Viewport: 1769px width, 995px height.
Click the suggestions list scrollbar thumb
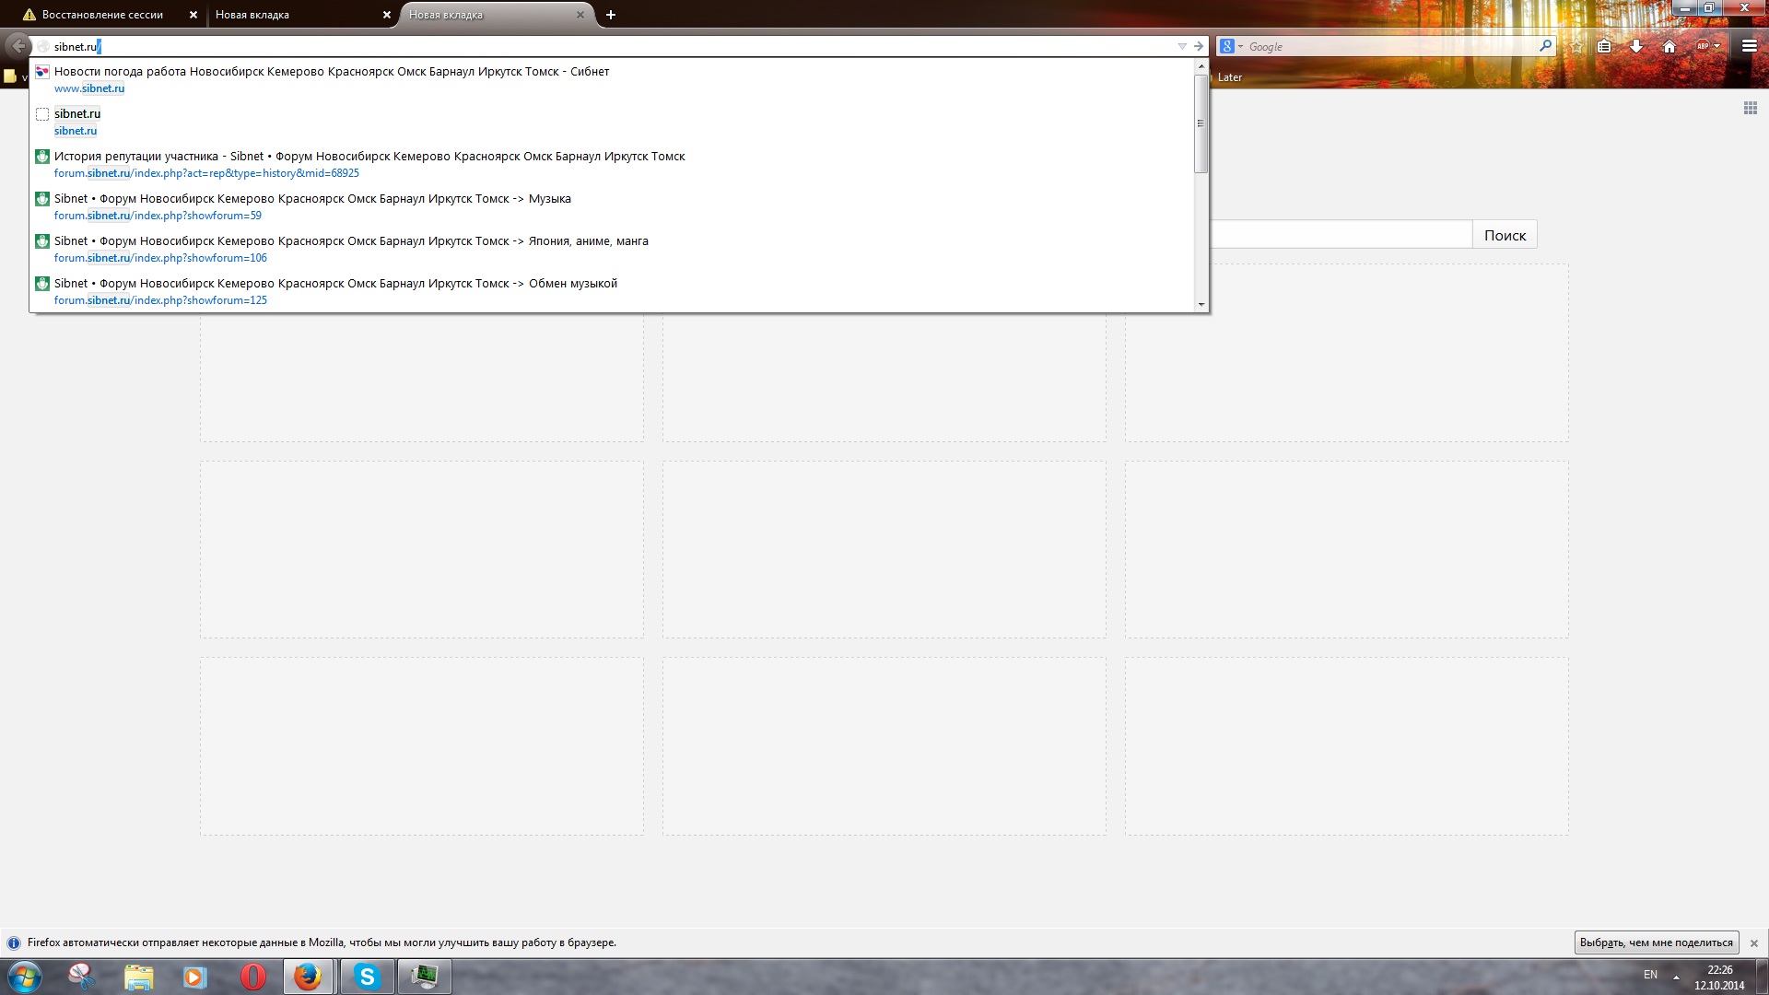tap(1201, 123)
